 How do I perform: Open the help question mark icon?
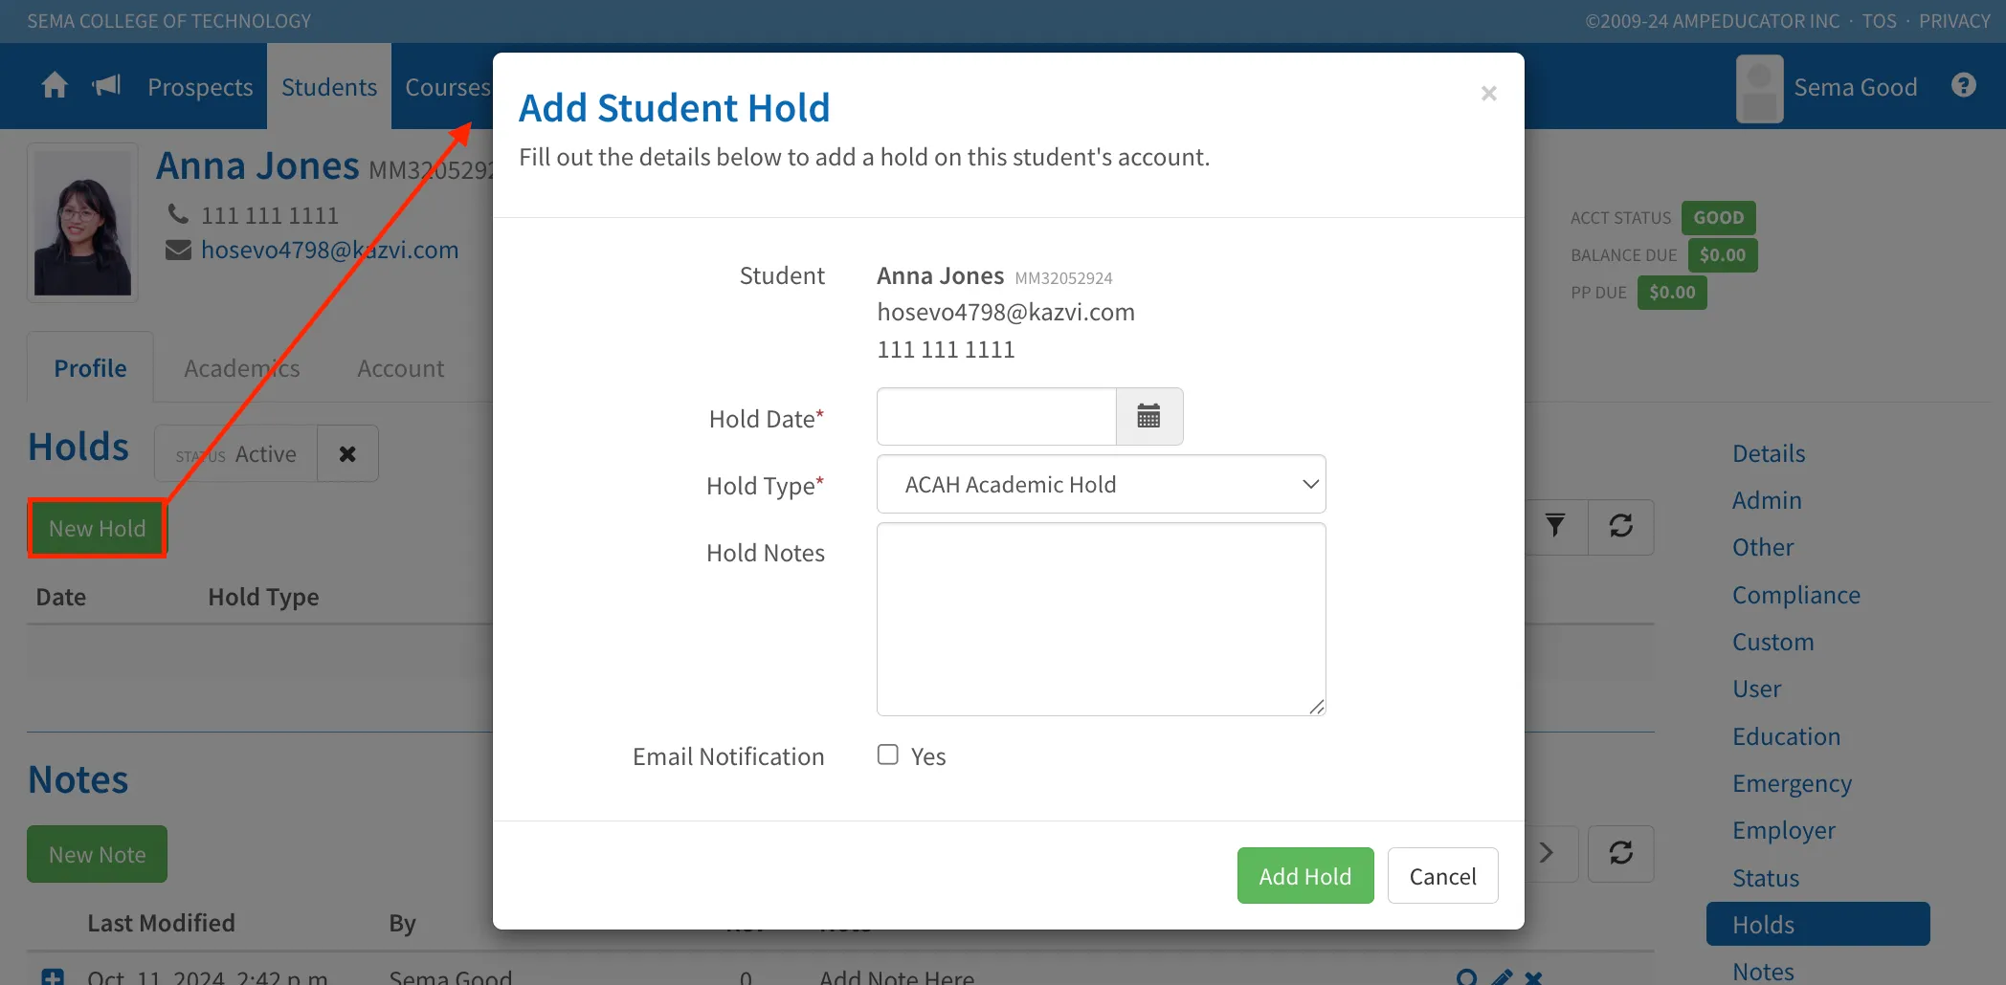tap(1964, 86)
